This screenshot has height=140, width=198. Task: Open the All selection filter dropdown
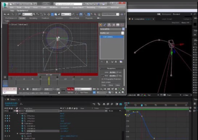tap(27, 14)
